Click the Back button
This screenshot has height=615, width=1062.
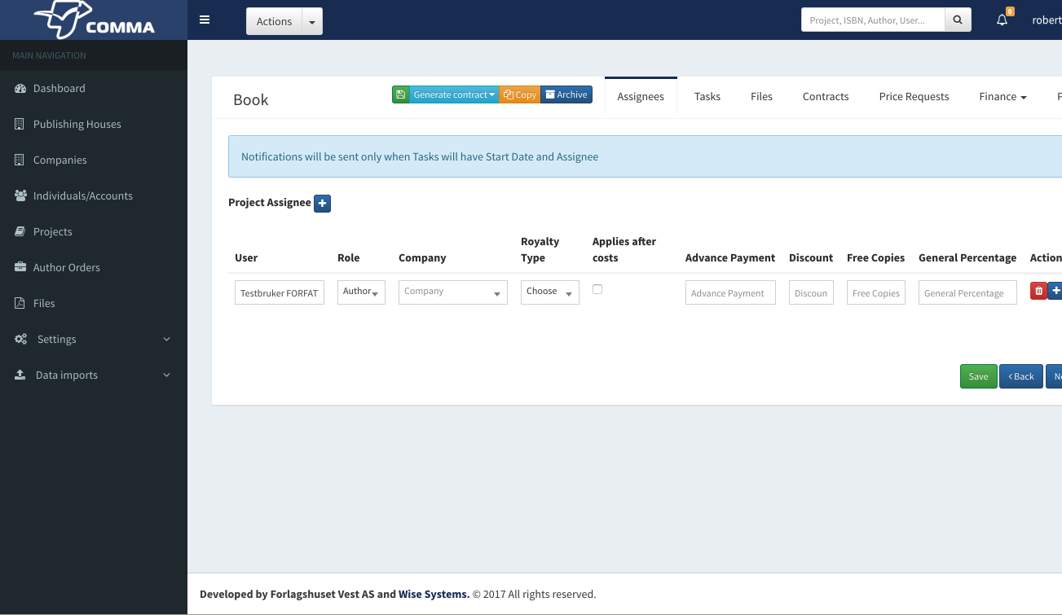pos(1020,376)
